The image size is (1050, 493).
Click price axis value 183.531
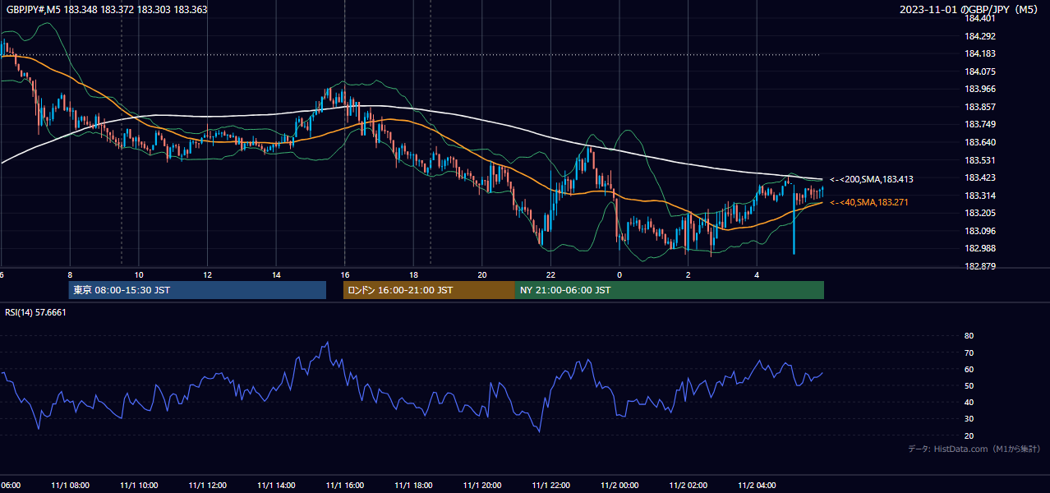[979, 160]
